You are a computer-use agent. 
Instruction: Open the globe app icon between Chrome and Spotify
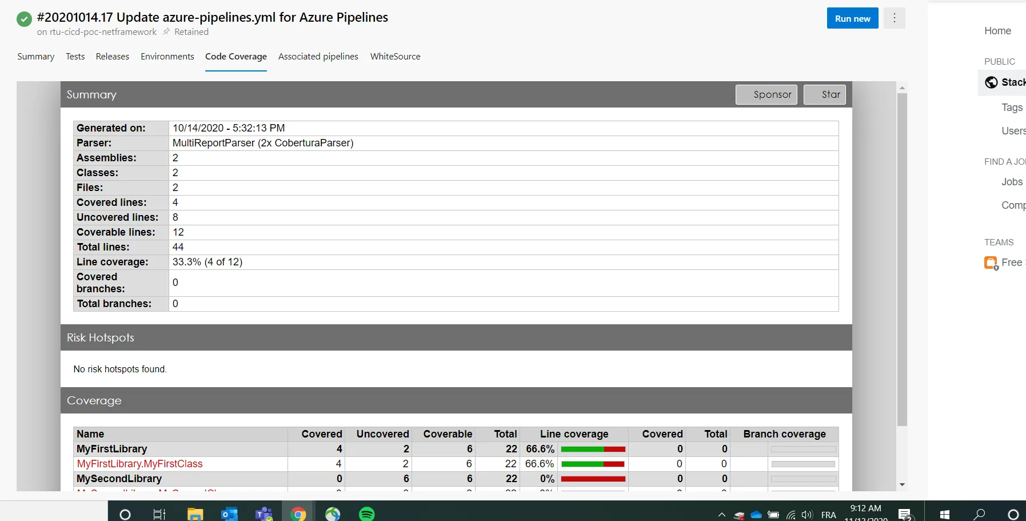point(333,514)
